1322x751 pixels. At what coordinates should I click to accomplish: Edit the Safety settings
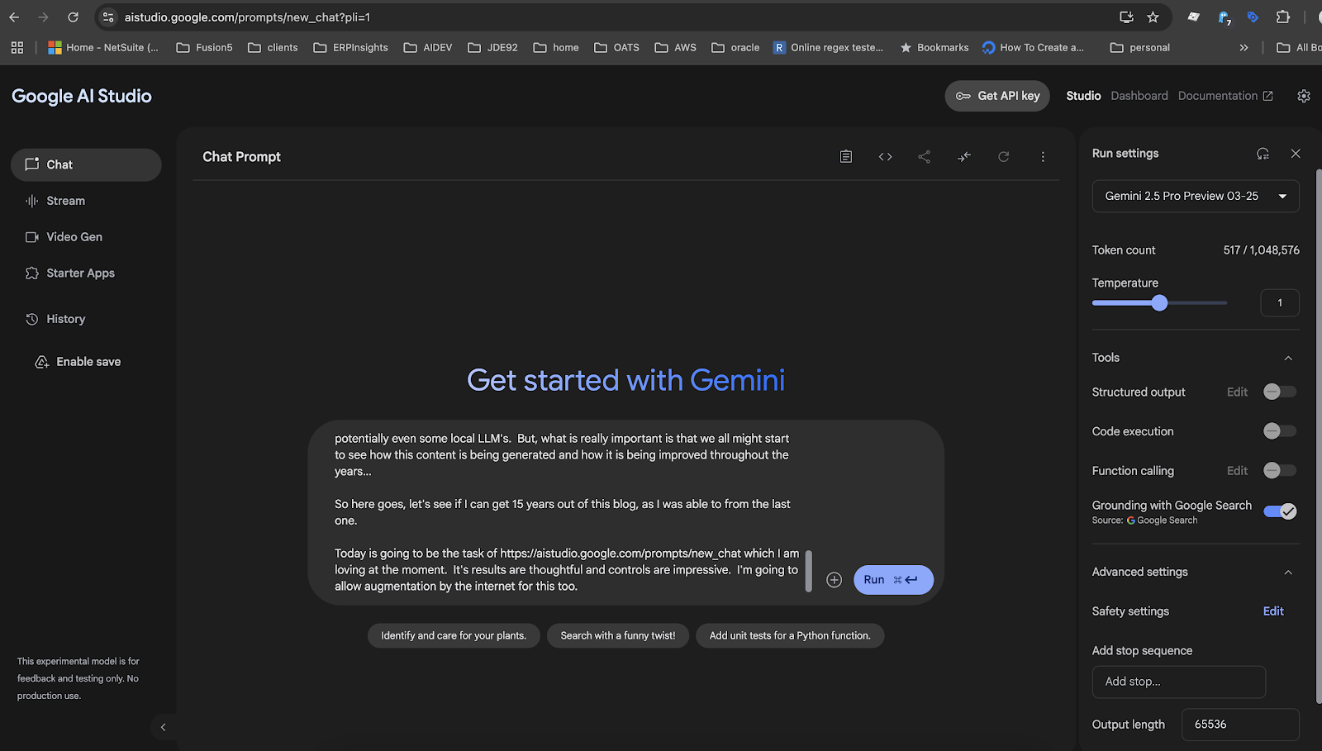1273,611
